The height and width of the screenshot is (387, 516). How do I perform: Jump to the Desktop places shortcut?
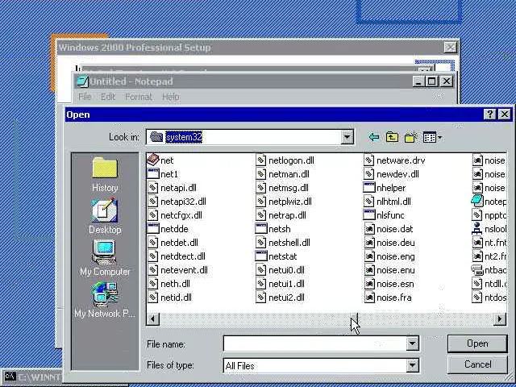[x=105, y=216]
